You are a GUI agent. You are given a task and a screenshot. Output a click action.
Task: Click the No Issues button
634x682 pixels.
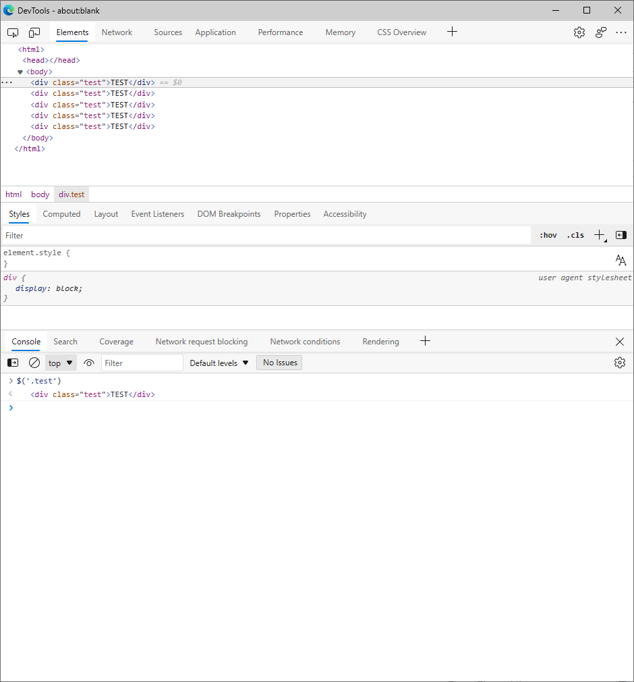(280, 363)
